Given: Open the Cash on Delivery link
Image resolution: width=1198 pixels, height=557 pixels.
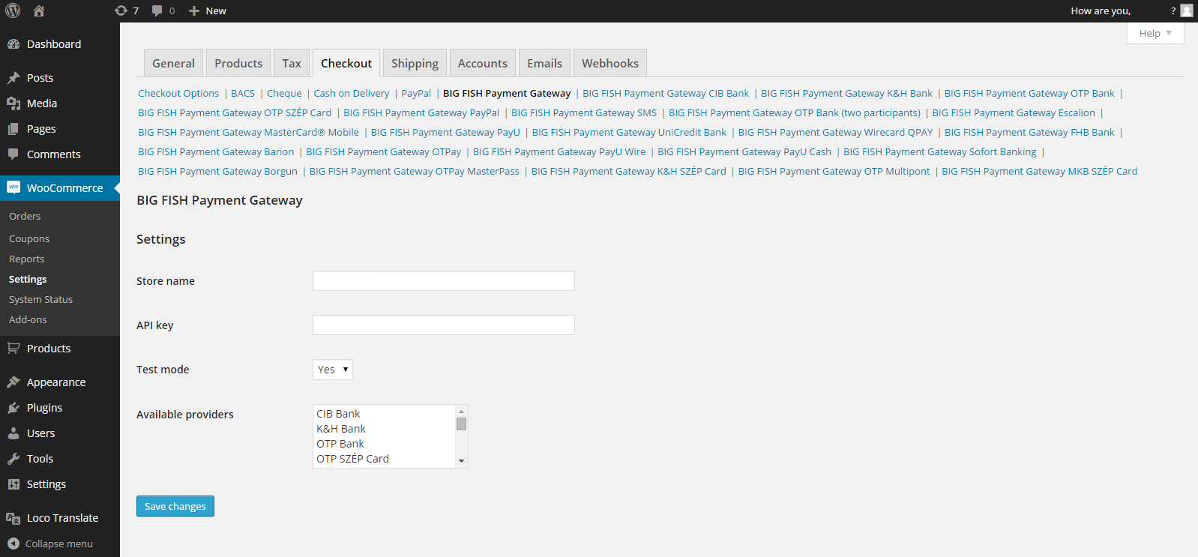Looking at the screenshot, I should point(351,94).
